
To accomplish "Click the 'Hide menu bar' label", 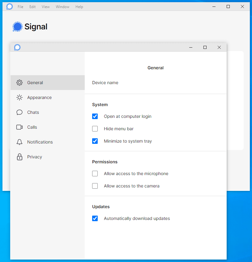I will [118, 129].
